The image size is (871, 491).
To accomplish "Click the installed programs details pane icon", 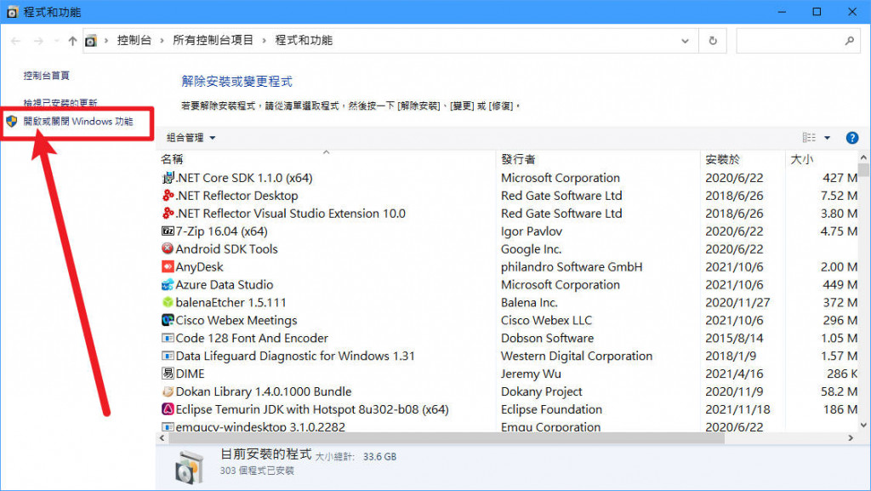I will coord(190,466).
